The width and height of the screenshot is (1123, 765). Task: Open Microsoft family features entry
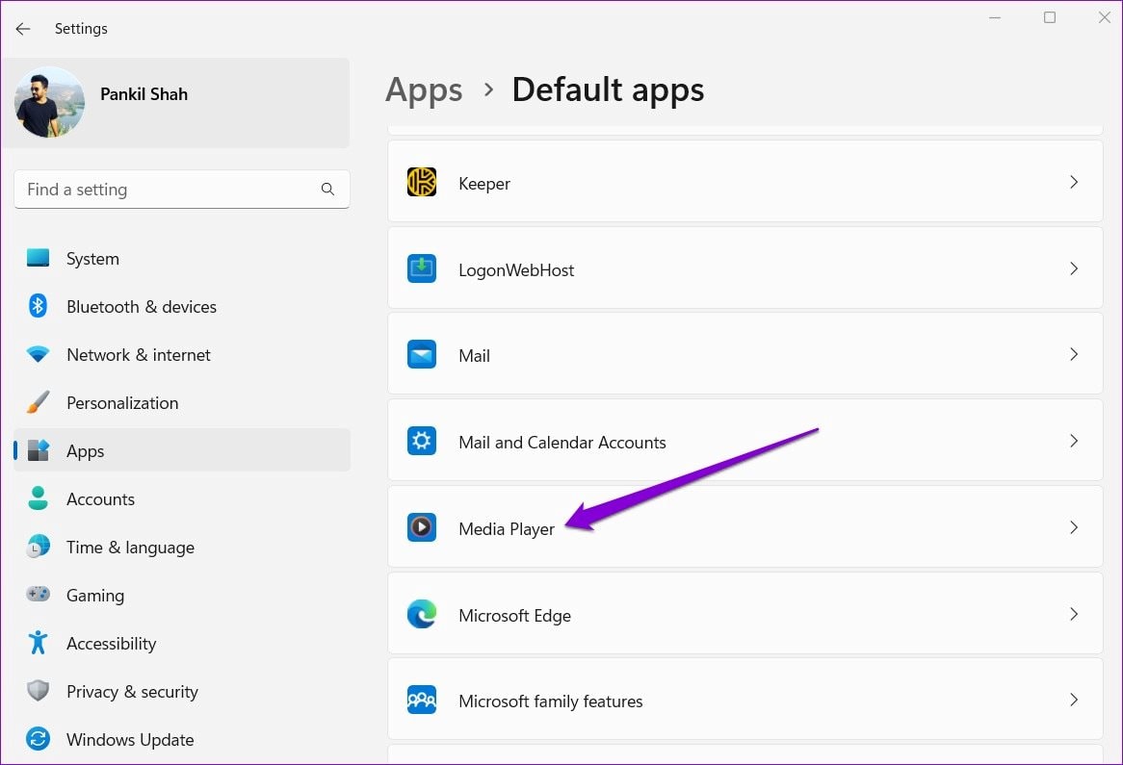[744, 700]
